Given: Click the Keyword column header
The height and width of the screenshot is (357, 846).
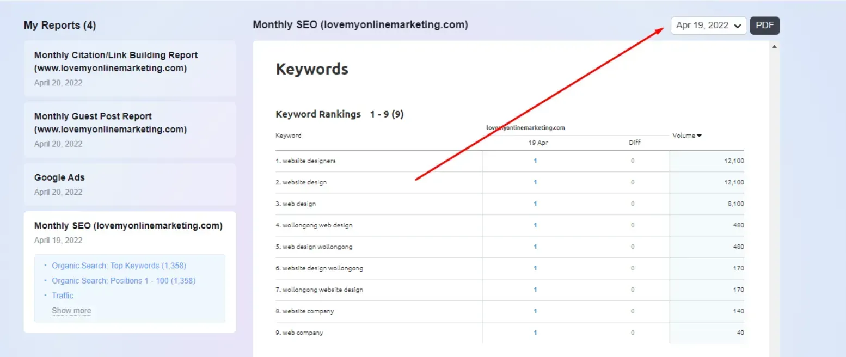Looking at the screenshot, I should click(x=289, y=136).
